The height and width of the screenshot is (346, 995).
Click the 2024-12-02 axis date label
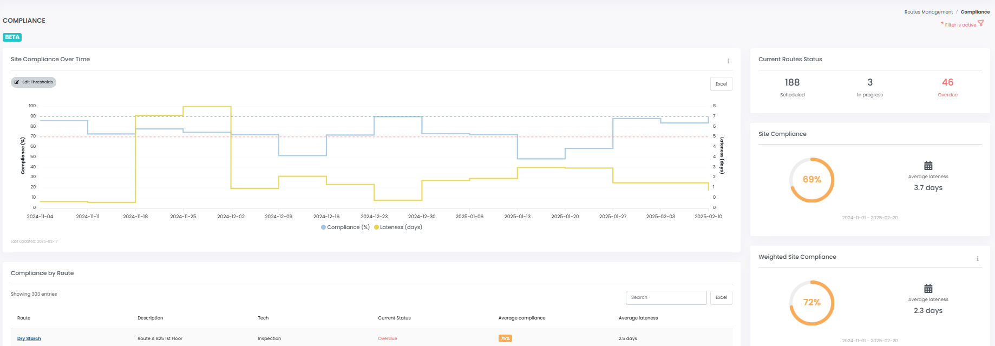(231, 217)
